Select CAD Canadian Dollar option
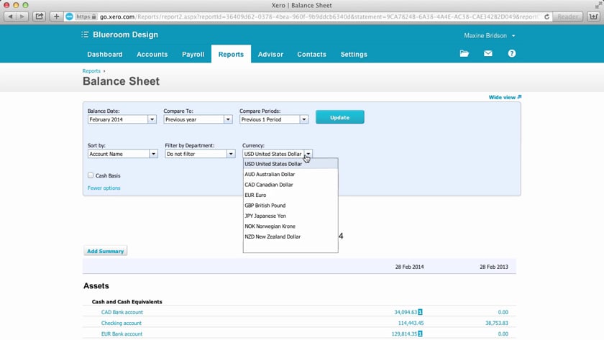This screenshot has height=340, width=604. pyautogui.click(x=290, y=185)
